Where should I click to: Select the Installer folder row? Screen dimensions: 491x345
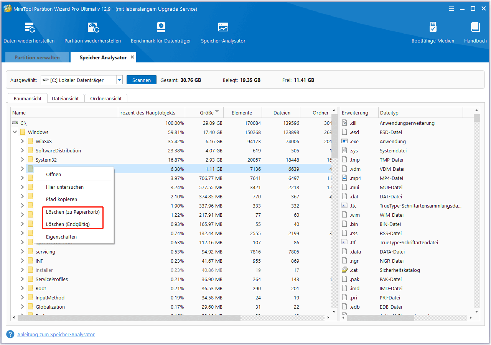click(171, 270)
